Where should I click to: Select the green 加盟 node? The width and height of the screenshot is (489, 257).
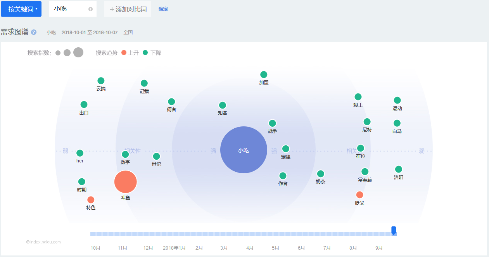tap(264, 75)
